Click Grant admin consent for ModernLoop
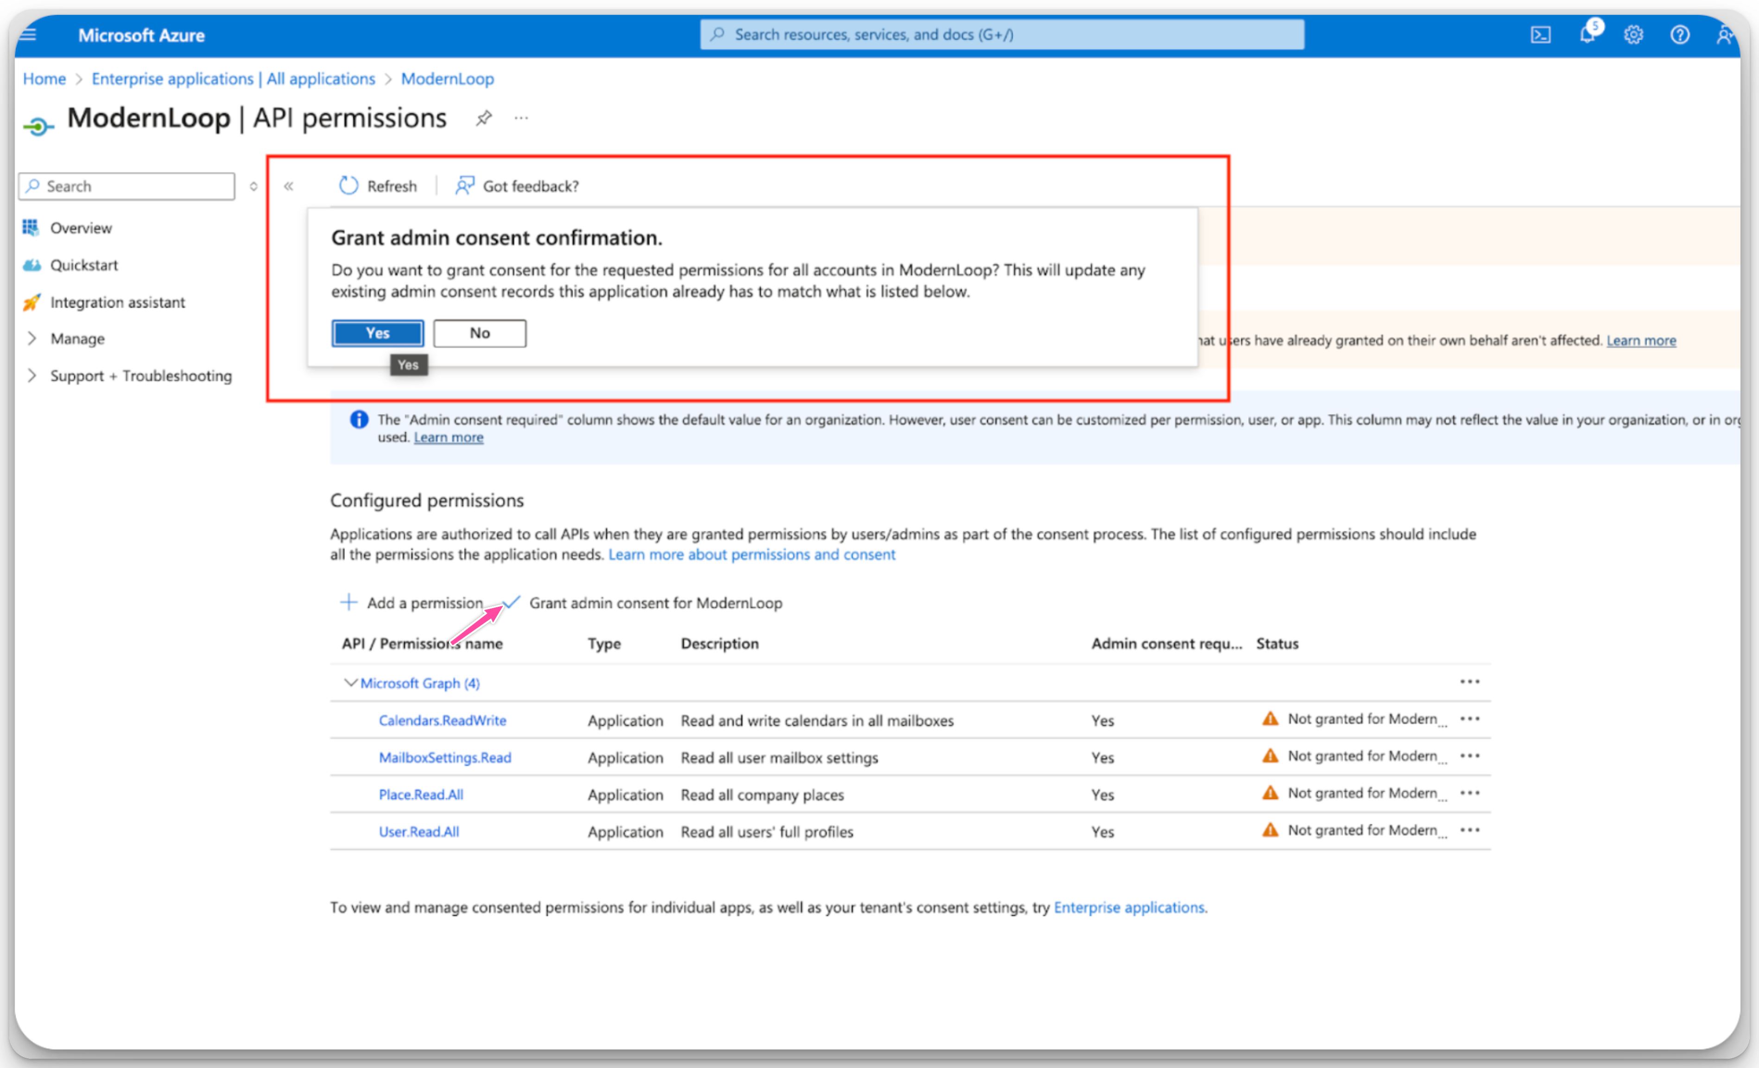The height and width of the screenshot is (1068, 1759). pos(655,603)
